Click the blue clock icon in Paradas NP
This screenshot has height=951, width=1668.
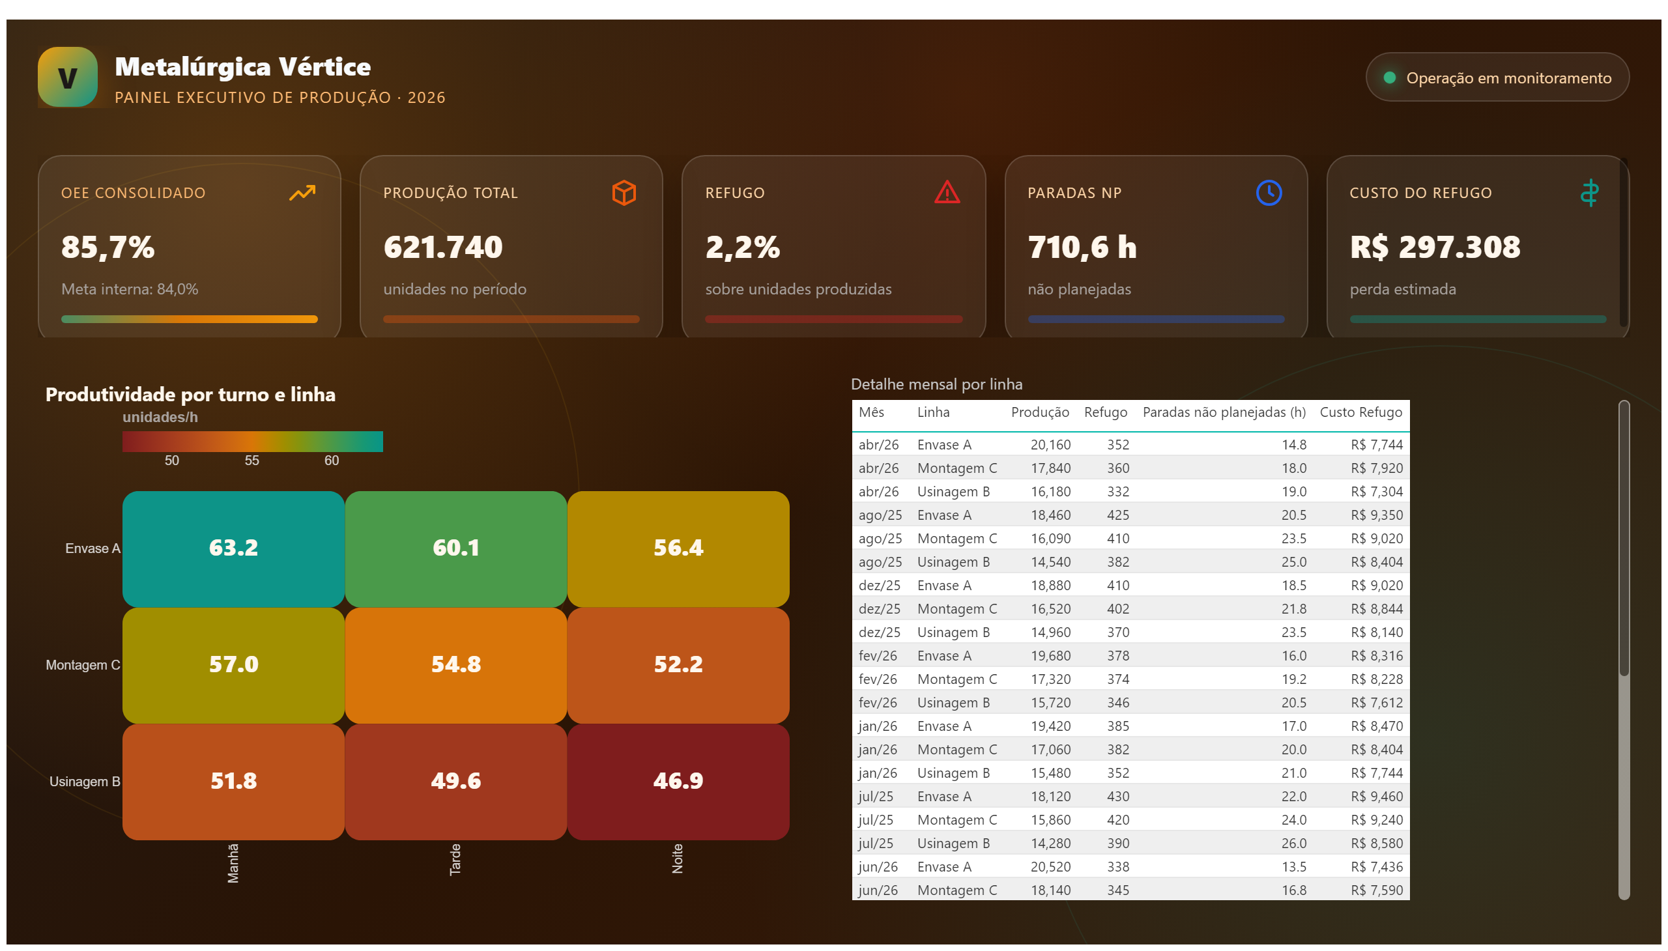[1269, 193]
